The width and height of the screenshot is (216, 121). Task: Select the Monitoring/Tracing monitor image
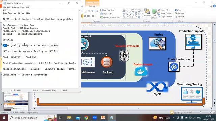192,95
